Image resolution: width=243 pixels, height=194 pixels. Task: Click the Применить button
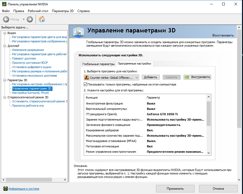pos(175,189)
